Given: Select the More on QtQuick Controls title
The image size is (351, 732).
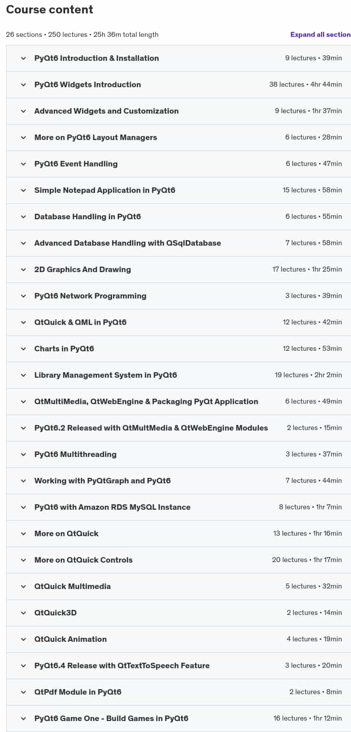Looking at the screenshot, I should click(84, 560).
